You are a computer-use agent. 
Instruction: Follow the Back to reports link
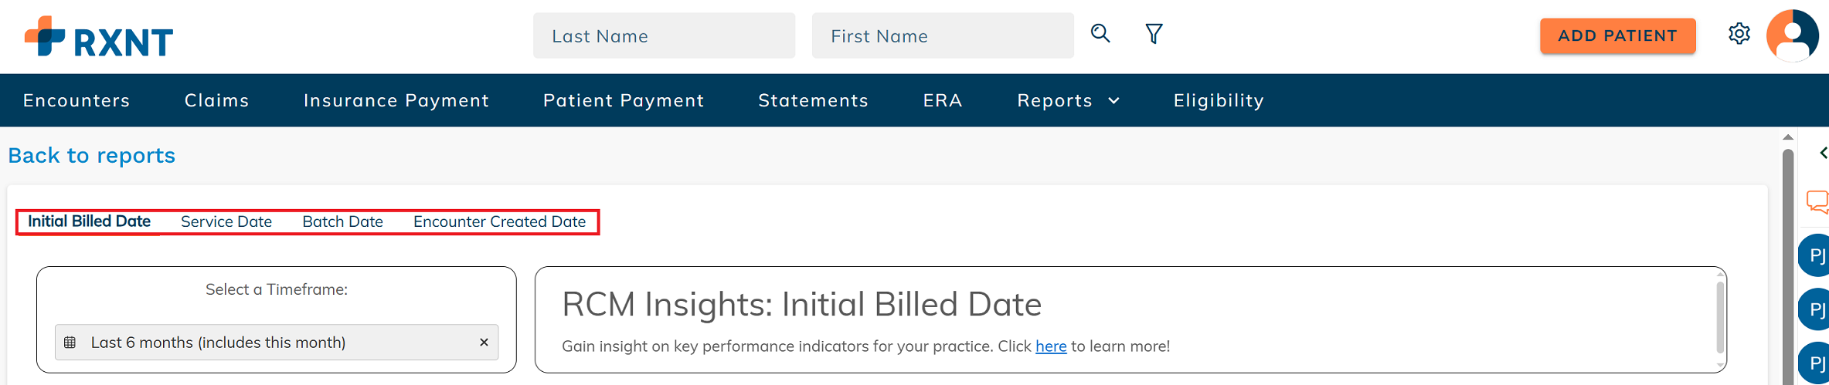click(x=92, y=156)
